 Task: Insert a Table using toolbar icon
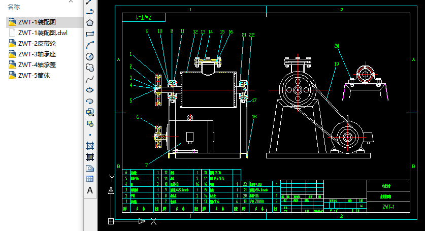coord(90,179)
